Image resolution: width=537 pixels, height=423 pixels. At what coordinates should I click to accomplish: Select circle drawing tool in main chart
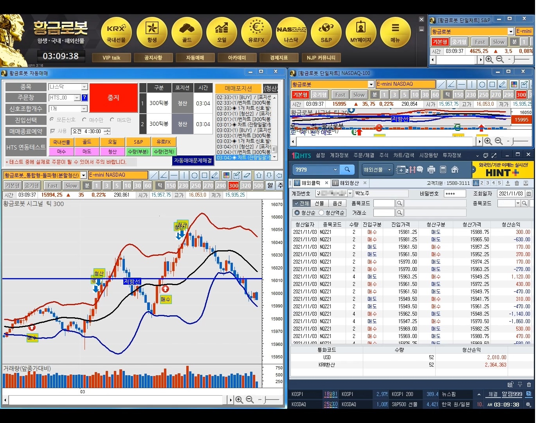pyautogui.click(x=195, y=175)
